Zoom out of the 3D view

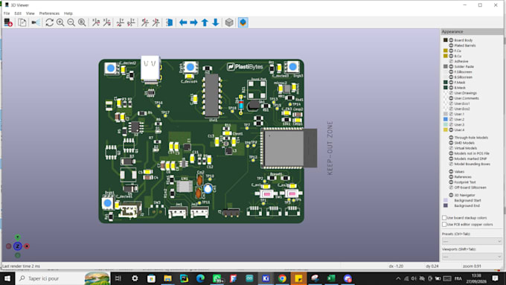click(x=71, y=22)
